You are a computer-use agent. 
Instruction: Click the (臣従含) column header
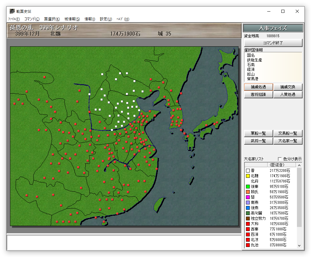point(277,165)
